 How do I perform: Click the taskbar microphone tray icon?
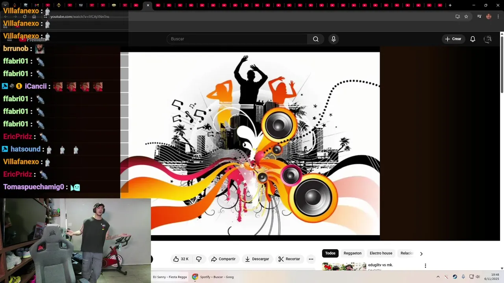pyautogui.click(x=463, y=277)
